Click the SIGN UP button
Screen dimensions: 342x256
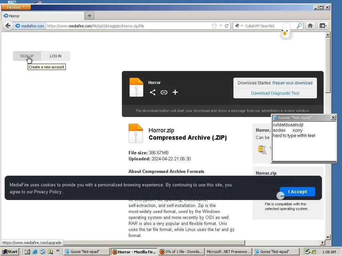pyautogui.click(x=27, y=56)
